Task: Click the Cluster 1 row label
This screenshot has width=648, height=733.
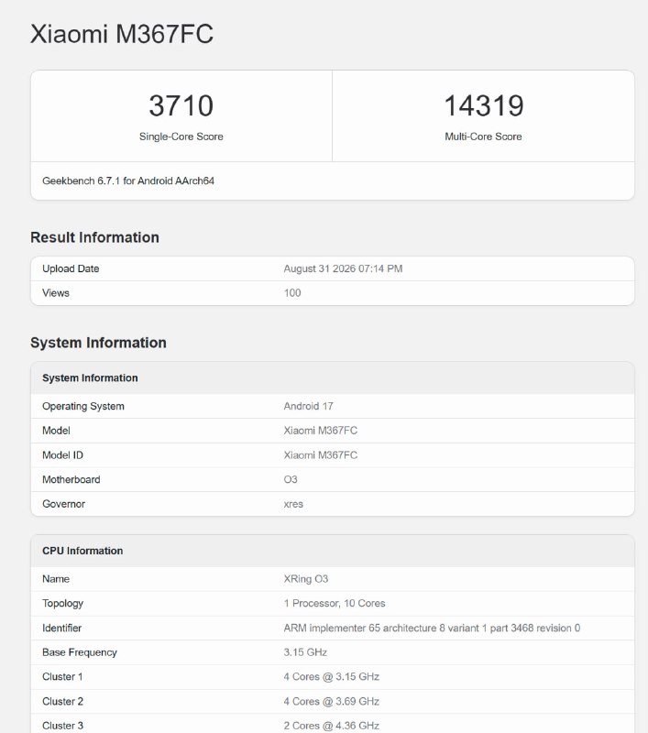Action: (x=62, y=677)
